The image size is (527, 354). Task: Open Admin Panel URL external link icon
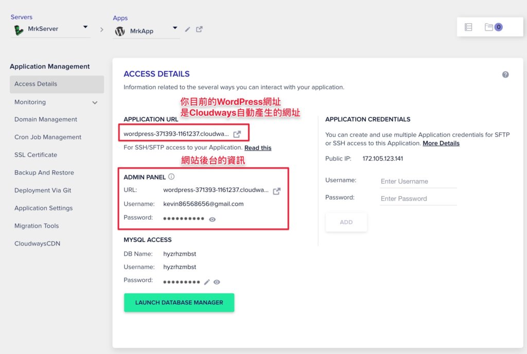coord(276,191)
